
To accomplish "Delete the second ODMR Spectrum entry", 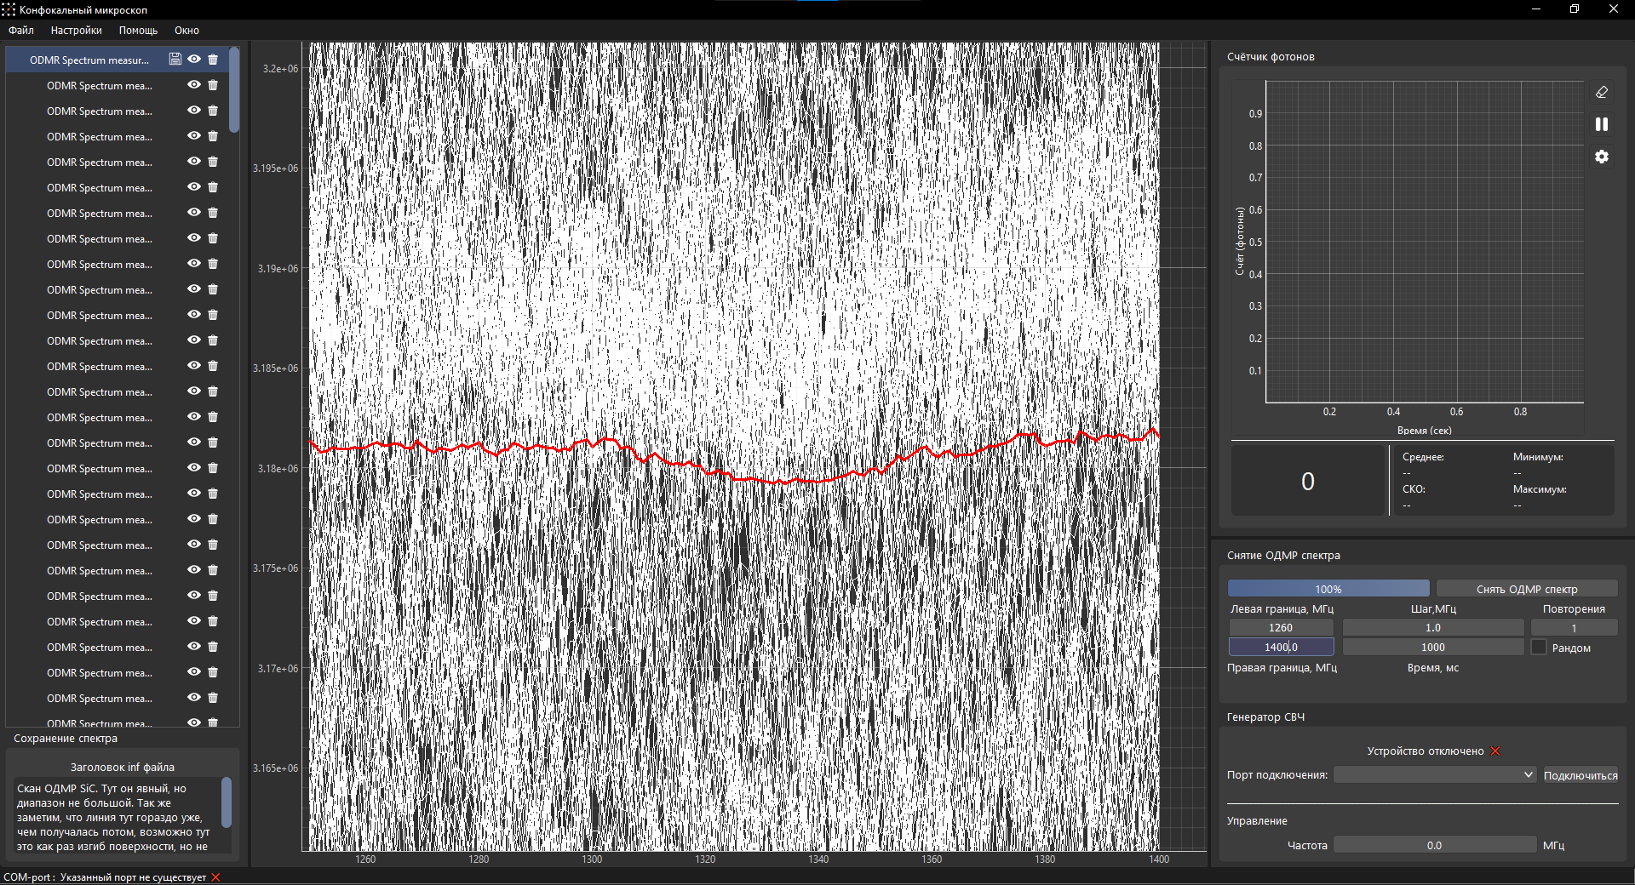I will (213, 85).
